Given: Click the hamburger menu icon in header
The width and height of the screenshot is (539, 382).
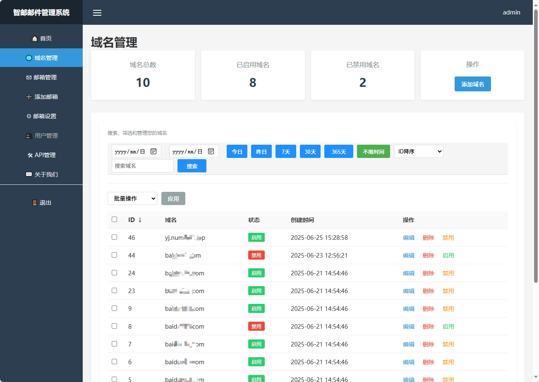Looking at the screenshot, I should point(97,13).
